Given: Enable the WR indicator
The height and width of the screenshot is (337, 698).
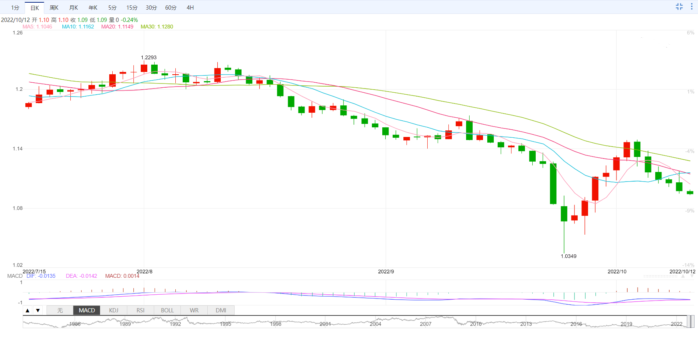Looking at the screenshot, I should (x=194, y=310).
